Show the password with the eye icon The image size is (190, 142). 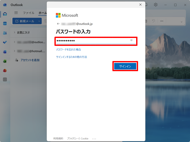pos(131,40)
